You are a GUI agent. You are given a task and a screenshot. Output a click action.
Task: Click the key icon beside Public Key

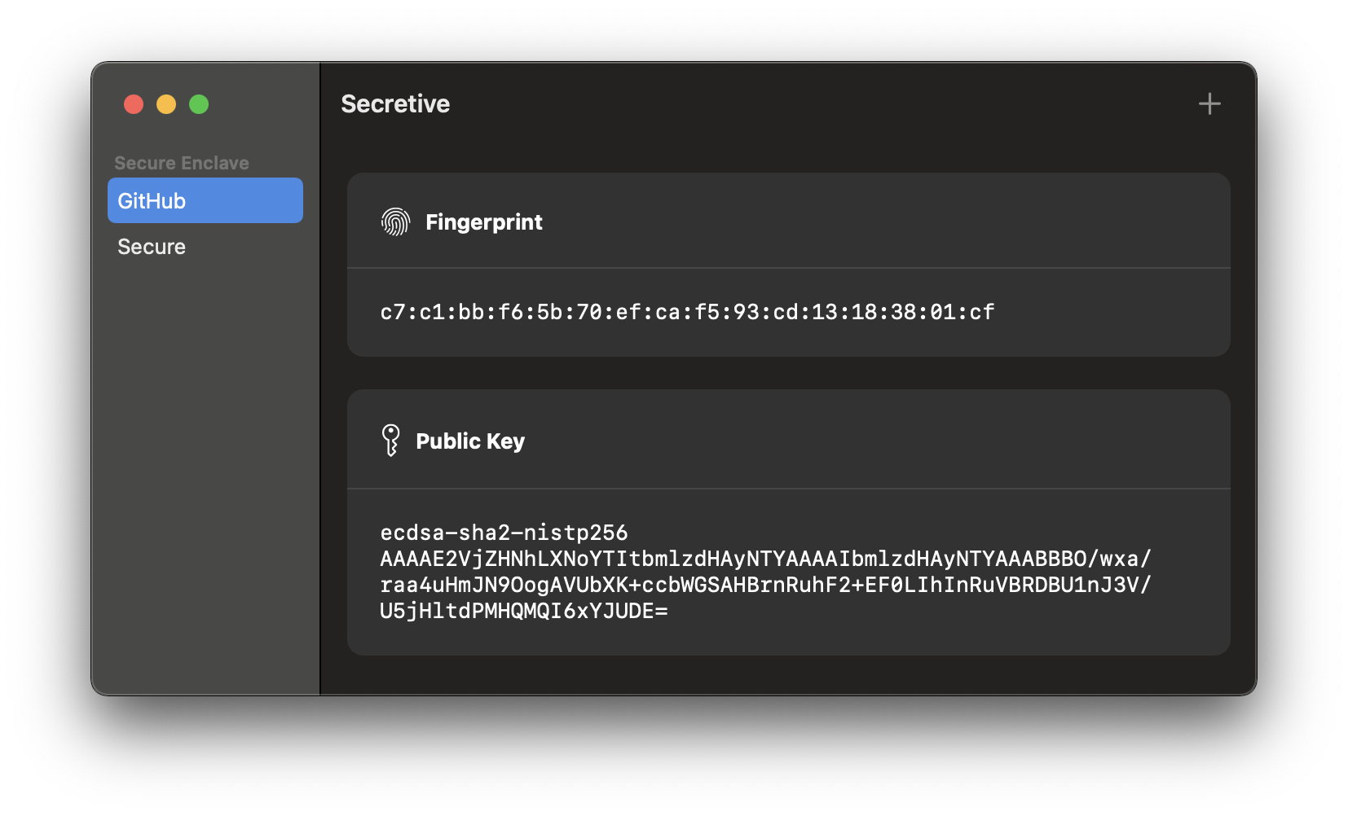pos(392,439)
